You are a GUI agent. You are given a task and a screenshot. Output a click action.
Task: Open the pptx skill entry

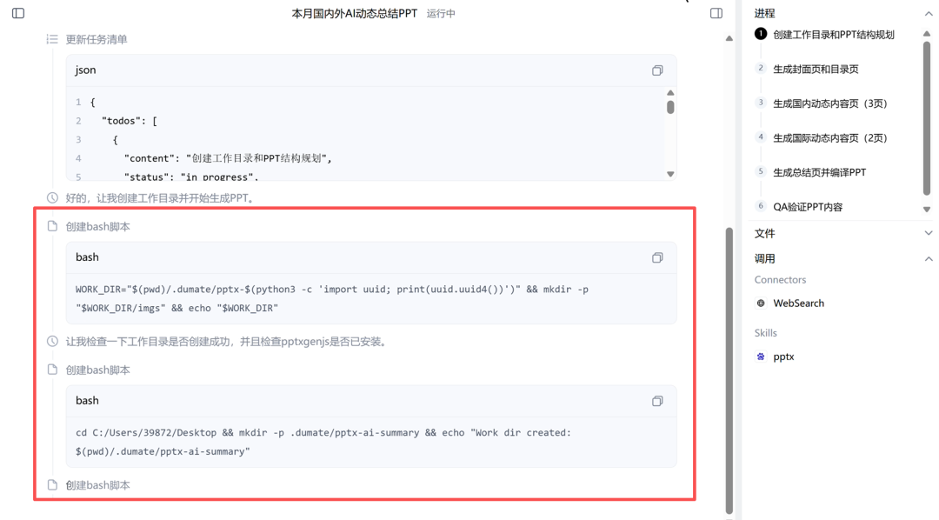click(783, 357)
